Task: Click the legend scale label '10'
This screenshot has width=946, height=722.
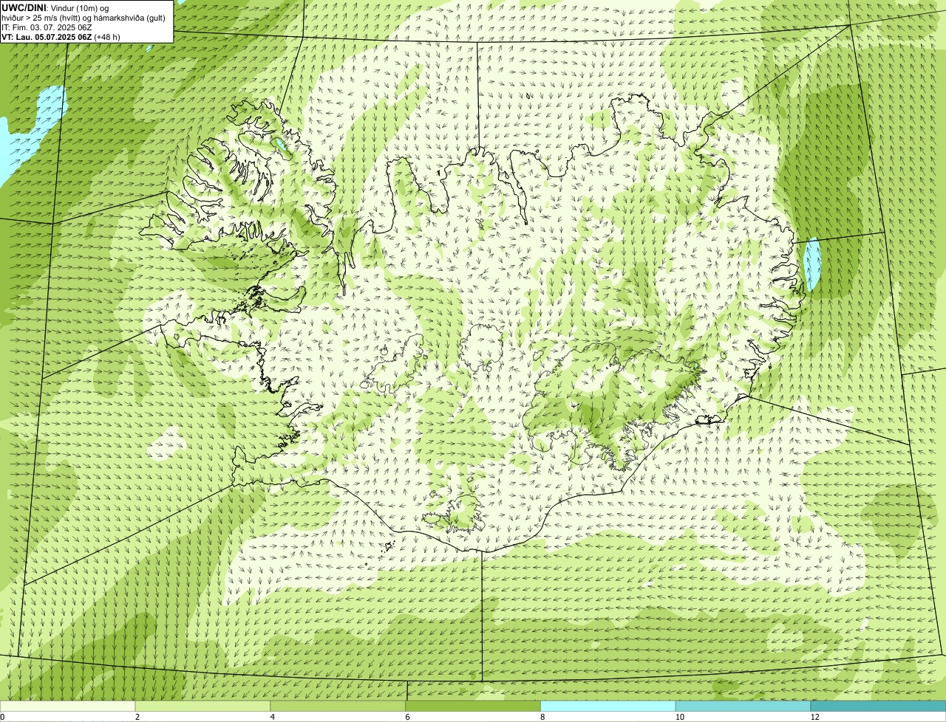Action: click(679, 717)
